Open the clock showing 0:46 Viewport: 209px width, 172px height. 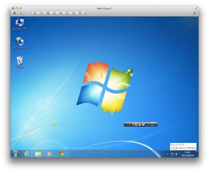tap(187, 154)
